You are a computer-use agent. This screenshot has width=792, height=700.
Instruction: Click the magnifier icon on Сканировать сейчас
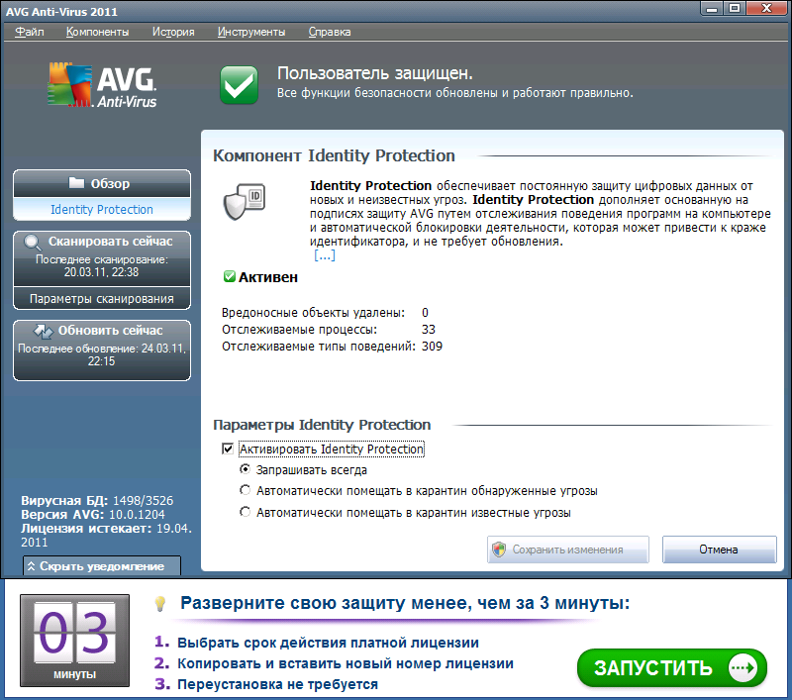click(x=33, y=243)
